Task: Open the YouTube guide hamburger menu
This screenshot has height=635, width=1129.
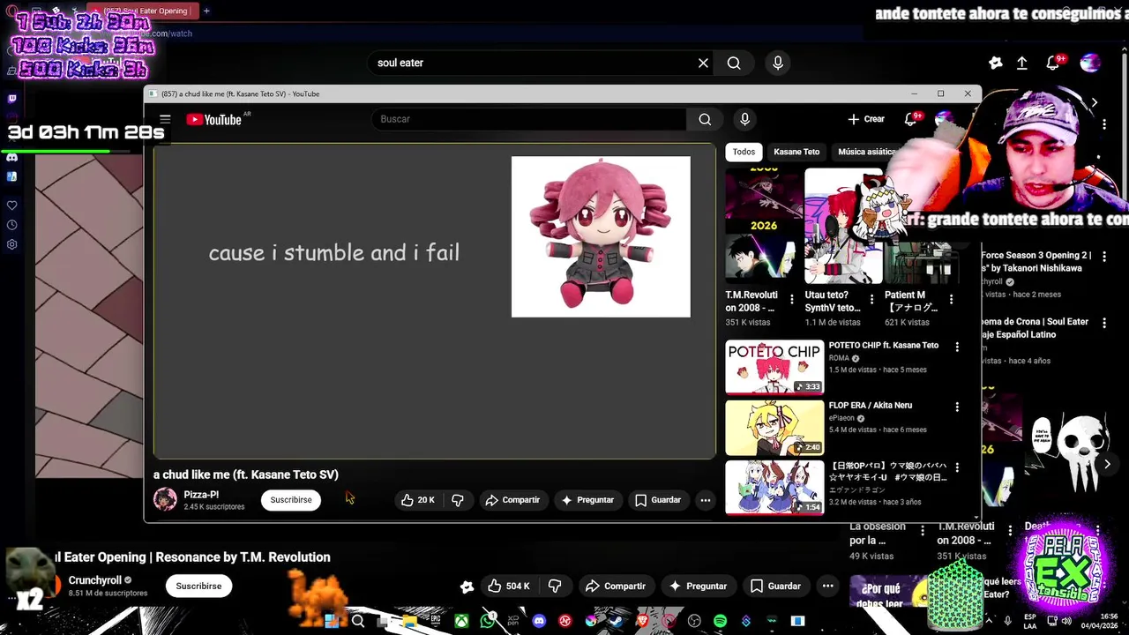Action: [165, 119]
